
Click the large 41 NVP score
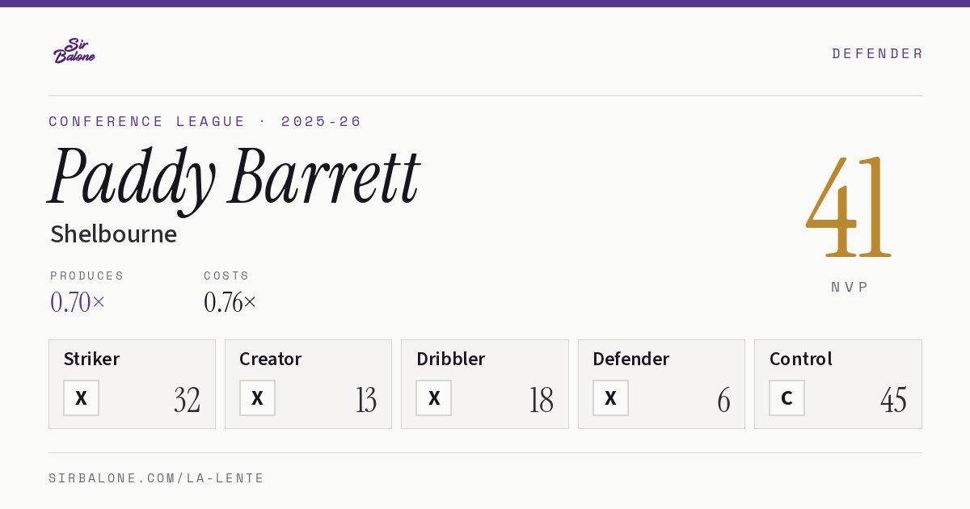tap(849, 207)
